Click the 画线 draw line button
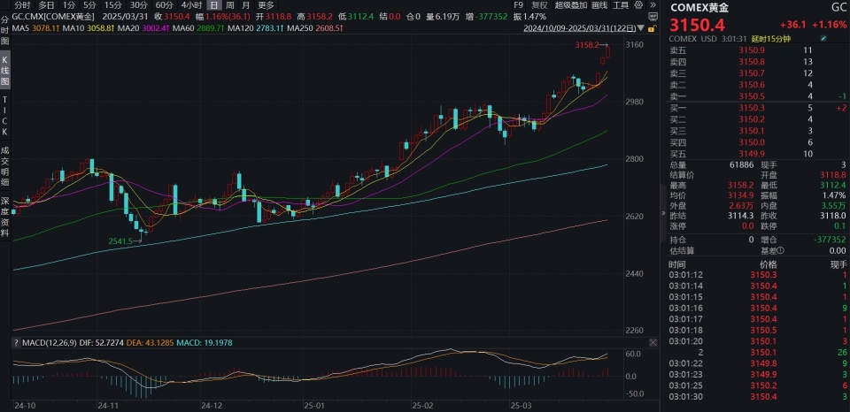This screenshot has height=412, width=850. 599,5
